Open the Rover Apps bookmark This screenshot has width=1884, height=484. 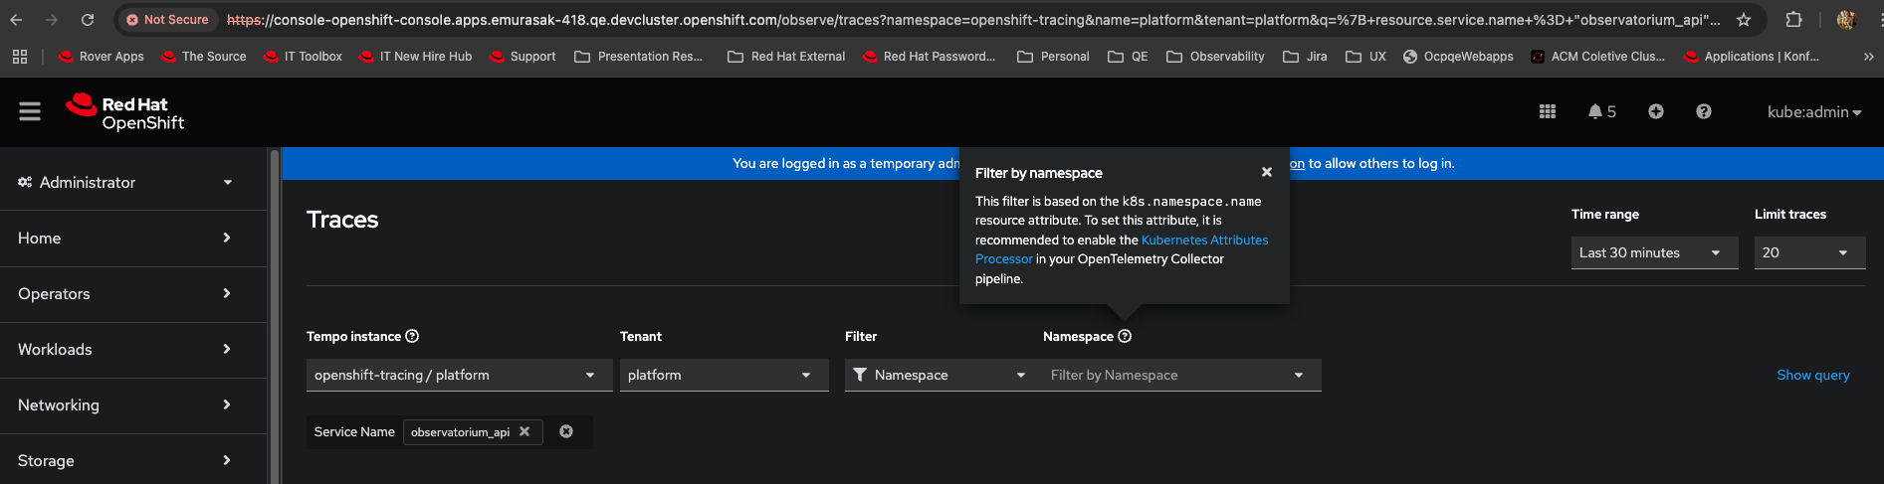tap(101, 57)
